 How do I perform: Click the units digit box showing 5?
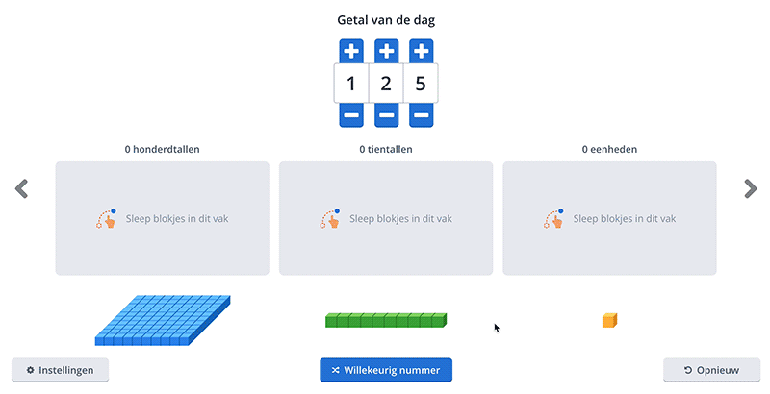(421, 84)
